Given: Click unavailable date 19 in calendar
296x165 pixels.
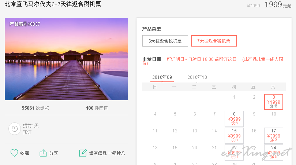Looking at the screenshot, I should point(175,148).
